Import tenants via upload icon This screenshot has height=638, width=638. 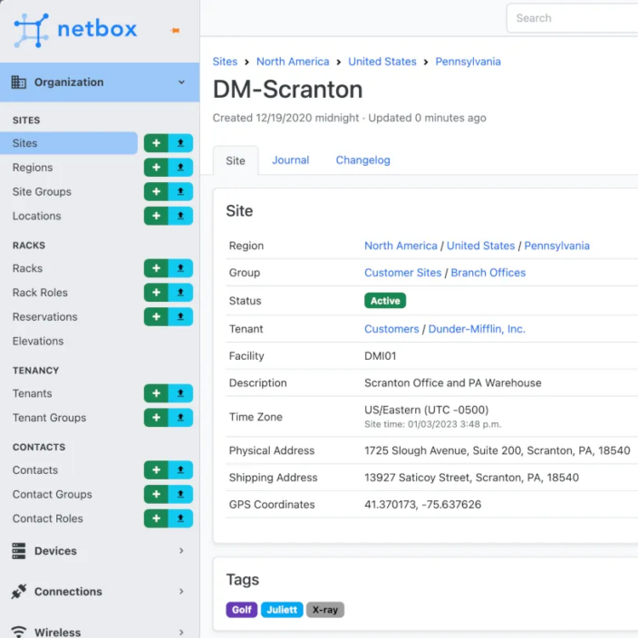point(180,393)
